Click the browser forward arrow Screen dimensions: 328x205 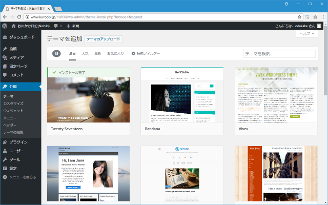12,17
